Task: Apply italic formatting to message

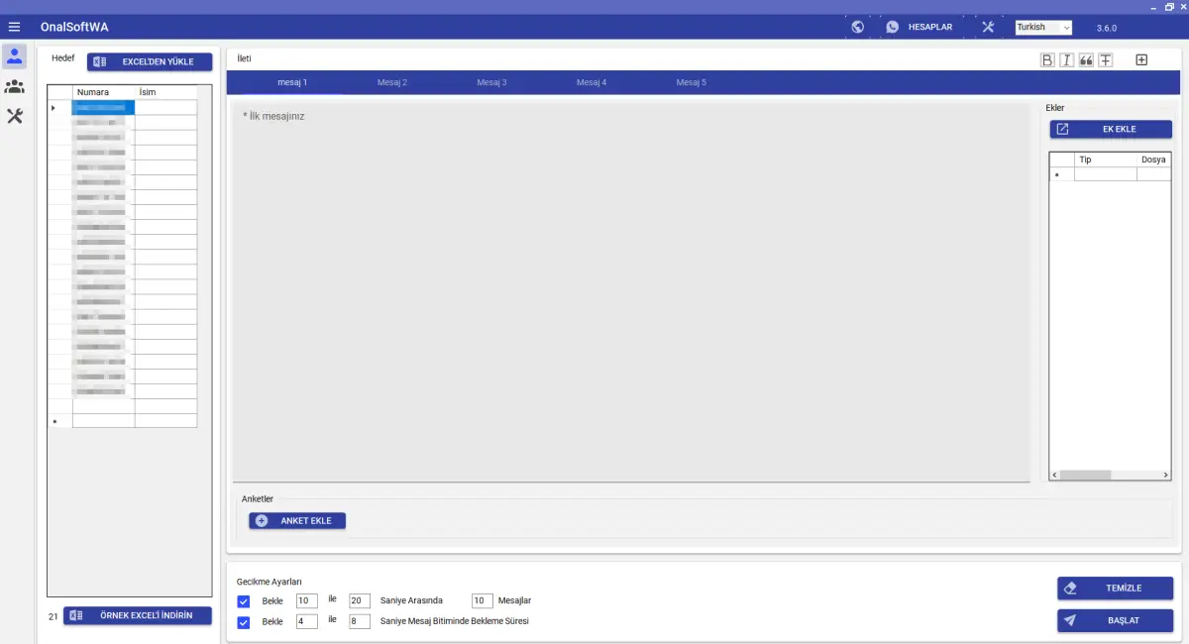Action: point(1066,60)
